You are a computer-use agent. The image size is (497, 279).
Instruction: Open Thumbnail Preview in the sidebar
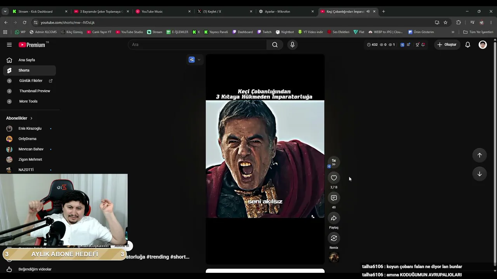pos(30,91)
